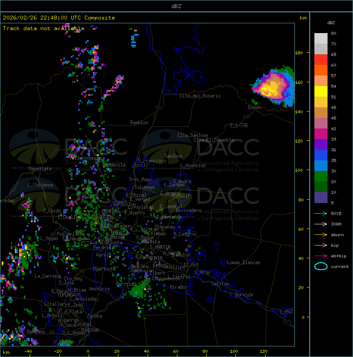Click the 'Lomas_Blancas' map label
Image resolution: width=353 pixels, height=357 pixels.
(244, 262)
